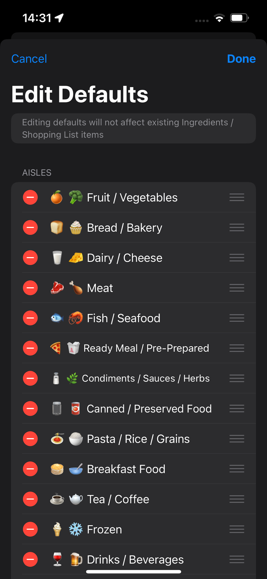The image size is (267, 579).
Task: Tap the delete icon for Fish / Seafood
Action: tap(30, 318)
